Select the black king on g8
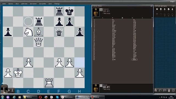This screenshot has width=176, height=99. tap(69, 11)
